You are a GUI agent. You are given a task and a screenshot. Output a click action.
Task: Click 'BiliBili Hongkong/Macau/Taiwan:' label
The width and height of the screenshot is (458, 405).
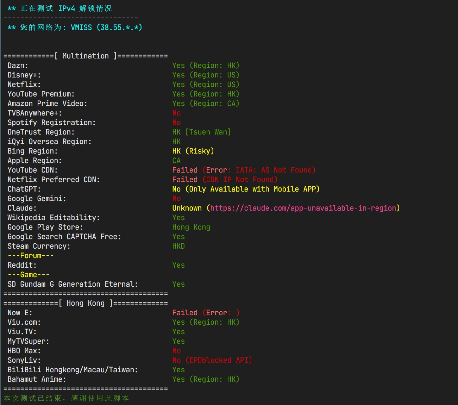[73, 370]
